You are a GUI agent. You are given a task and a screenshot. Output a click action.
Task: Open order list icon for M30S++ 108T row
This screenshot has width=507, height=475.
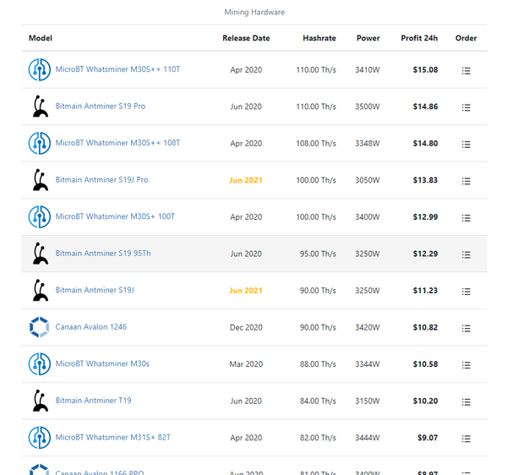coord(466,145)
